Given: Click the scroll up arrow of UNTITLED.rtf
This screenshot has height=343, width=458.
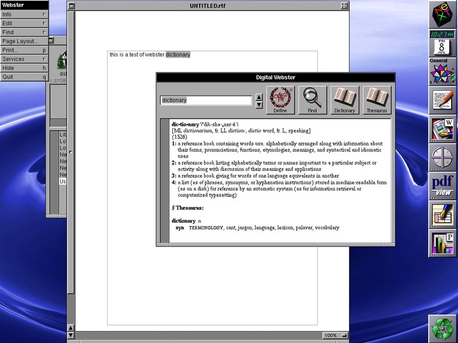Looking at the screenshot, I should [x=70, y=328].
